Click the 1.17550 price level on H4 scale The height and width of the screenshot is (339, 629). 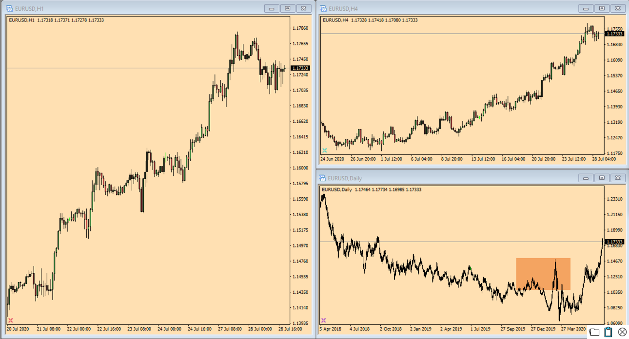point(615,29)
